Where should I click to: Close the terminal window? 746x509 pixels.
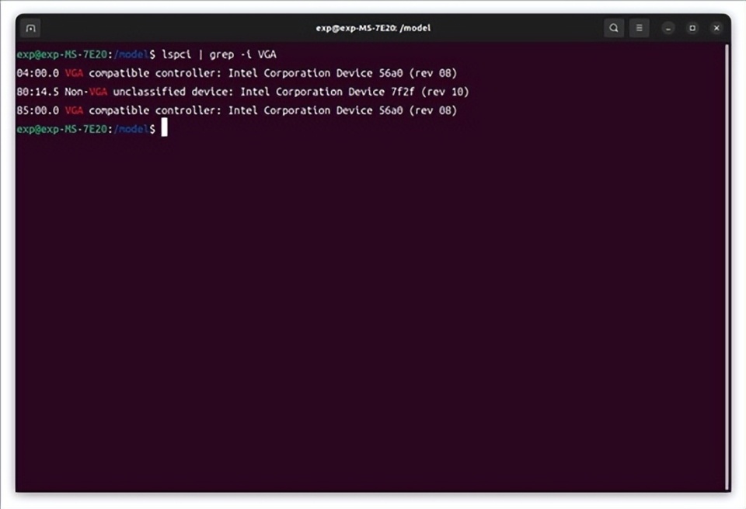coord(716,29)
